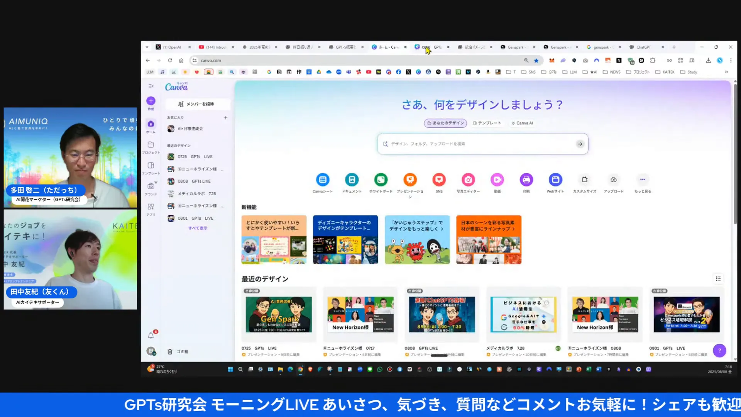The image size is (741, 417).
Task: Choose the Custom Size icon
Action: (x=585, y=180)
